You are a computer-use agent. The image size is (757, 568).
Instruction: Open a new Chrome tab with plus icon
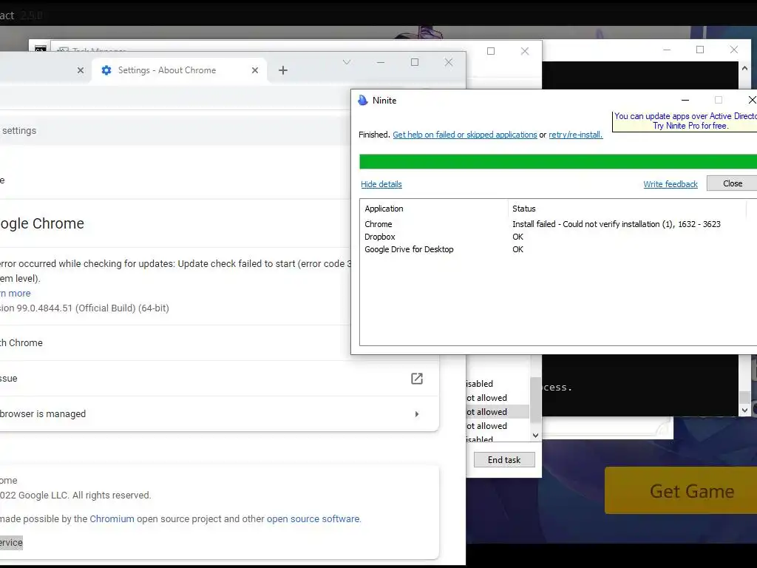click(283, 70)
